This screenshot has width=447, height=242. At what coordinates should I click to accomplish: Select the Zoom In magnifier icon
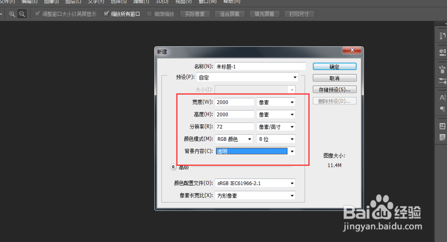coord(12,14)
